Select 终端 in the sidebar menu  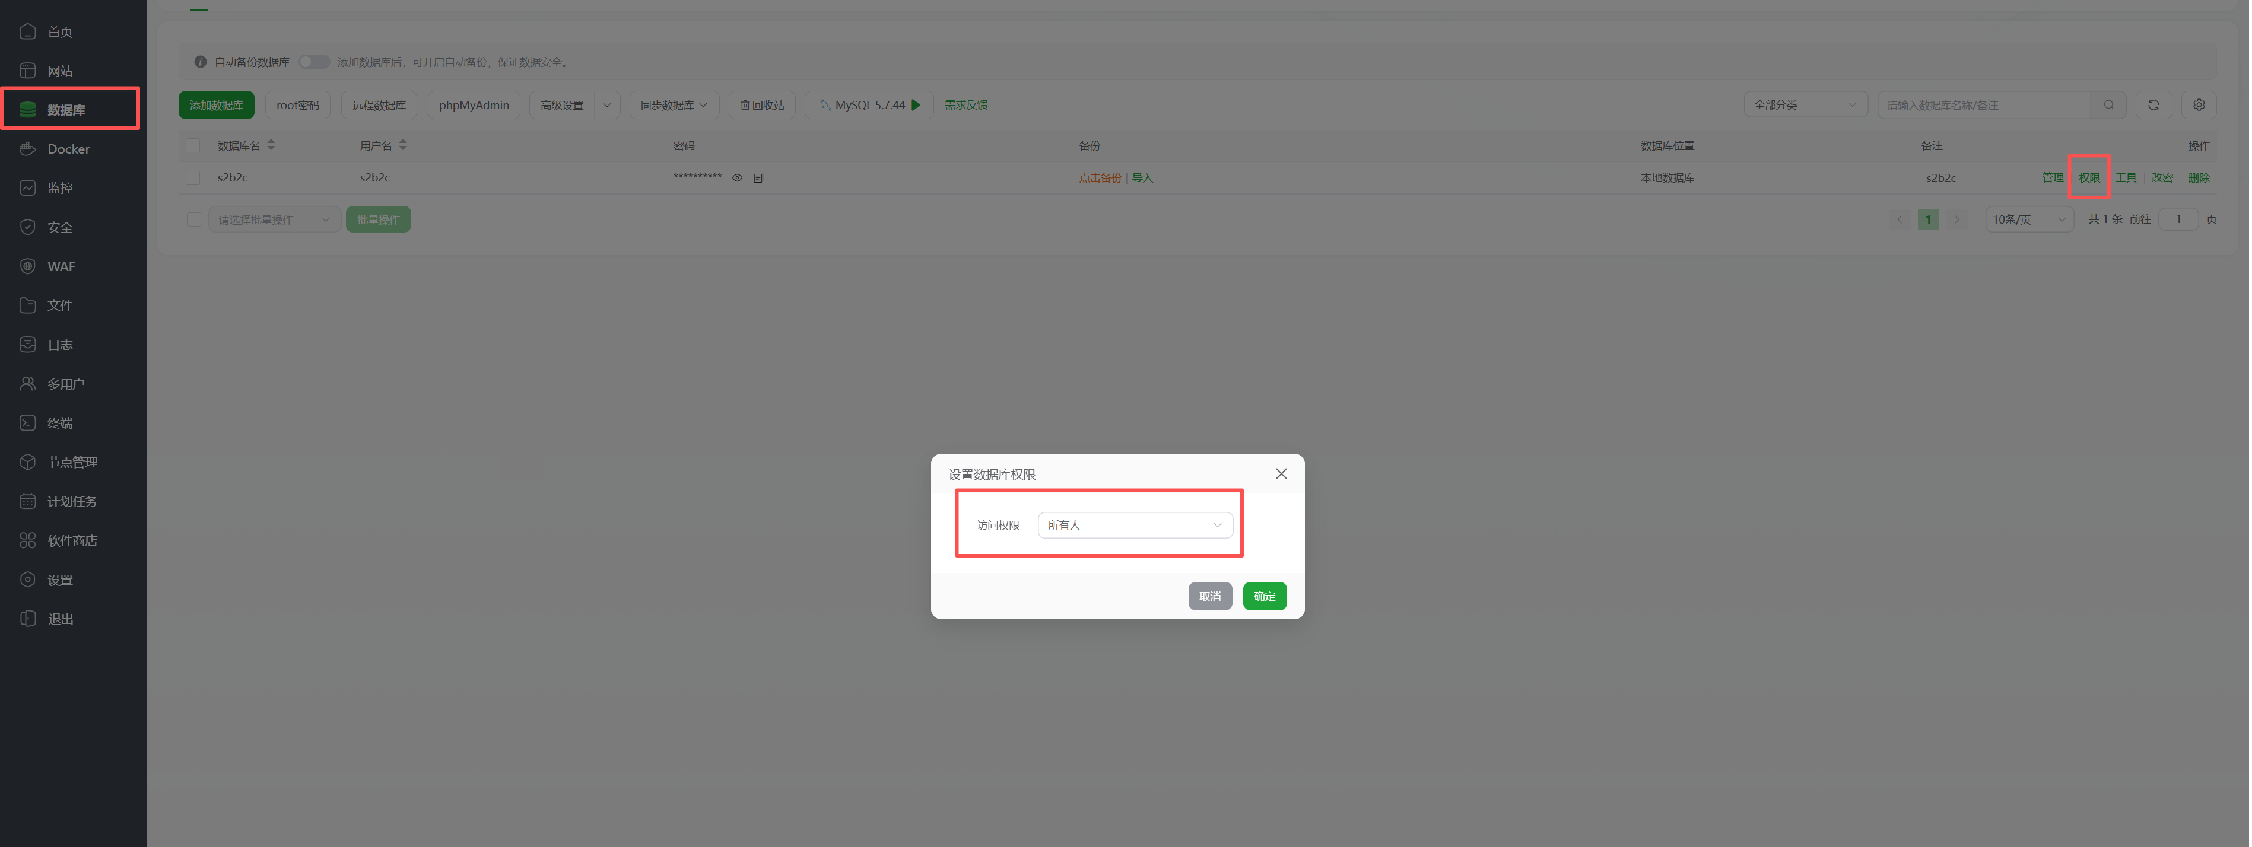[59, 423]
